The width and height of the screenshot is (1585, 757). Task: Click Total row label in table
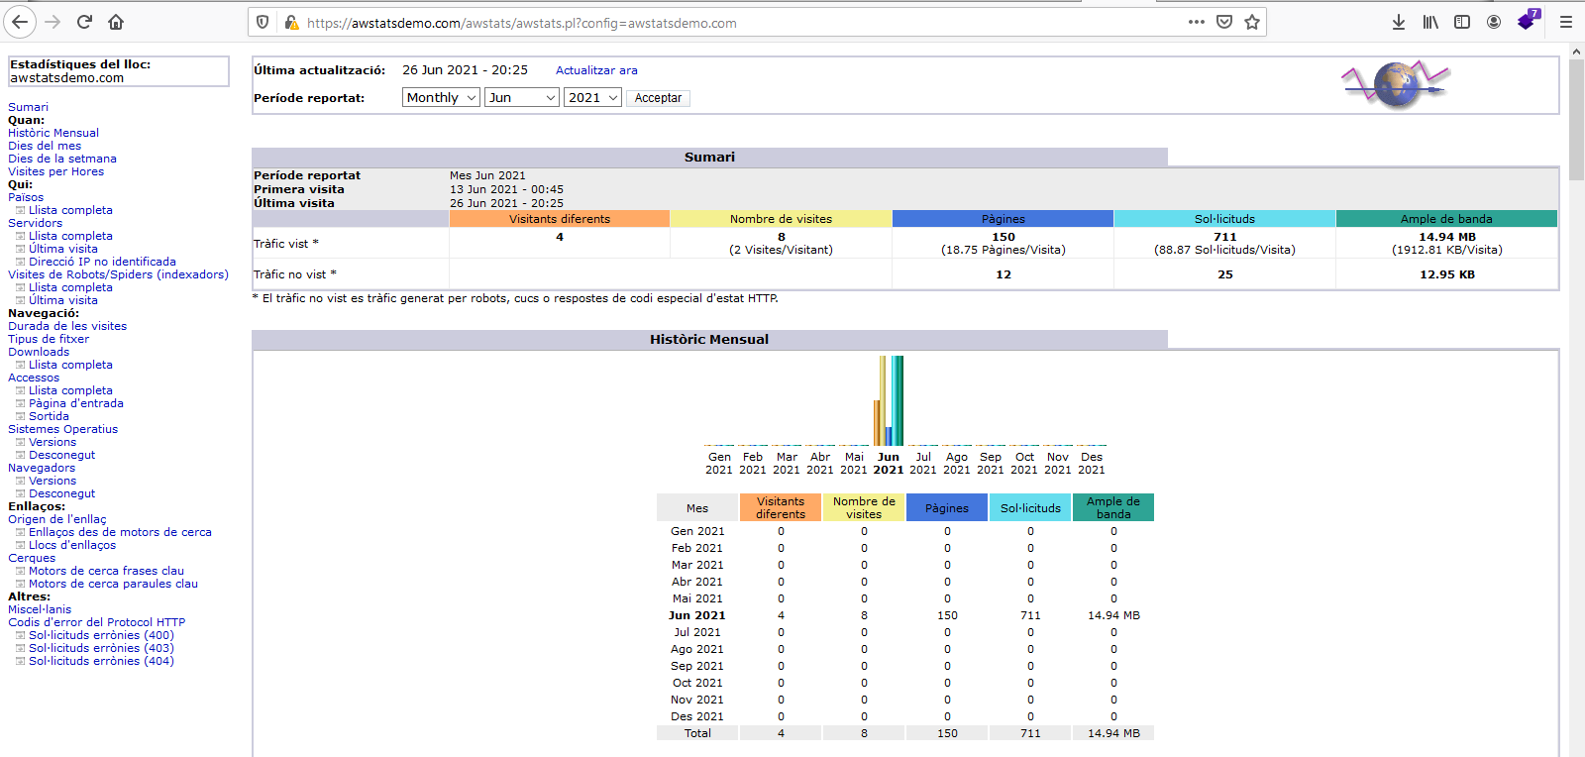point(697,733)
